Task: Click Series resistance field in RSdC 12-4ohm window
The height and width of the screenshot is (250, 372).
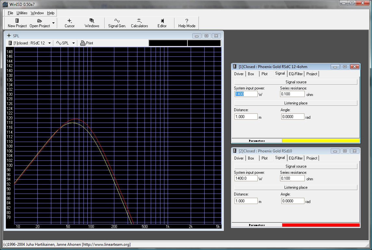Action: [292, 94]
